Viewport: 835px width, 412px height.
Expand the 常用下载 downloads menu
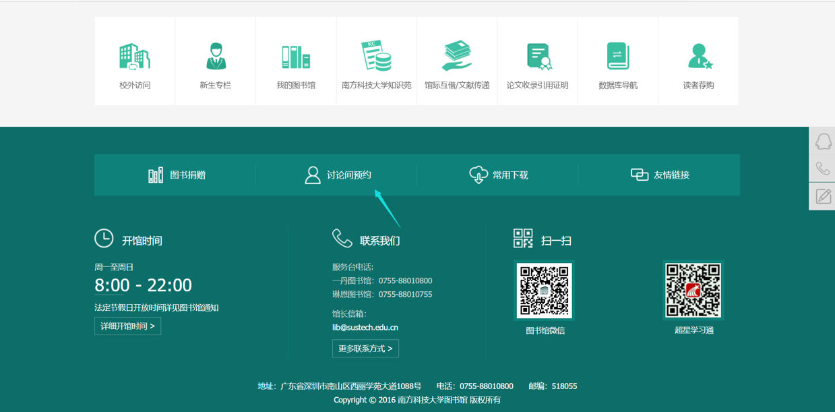499,175
